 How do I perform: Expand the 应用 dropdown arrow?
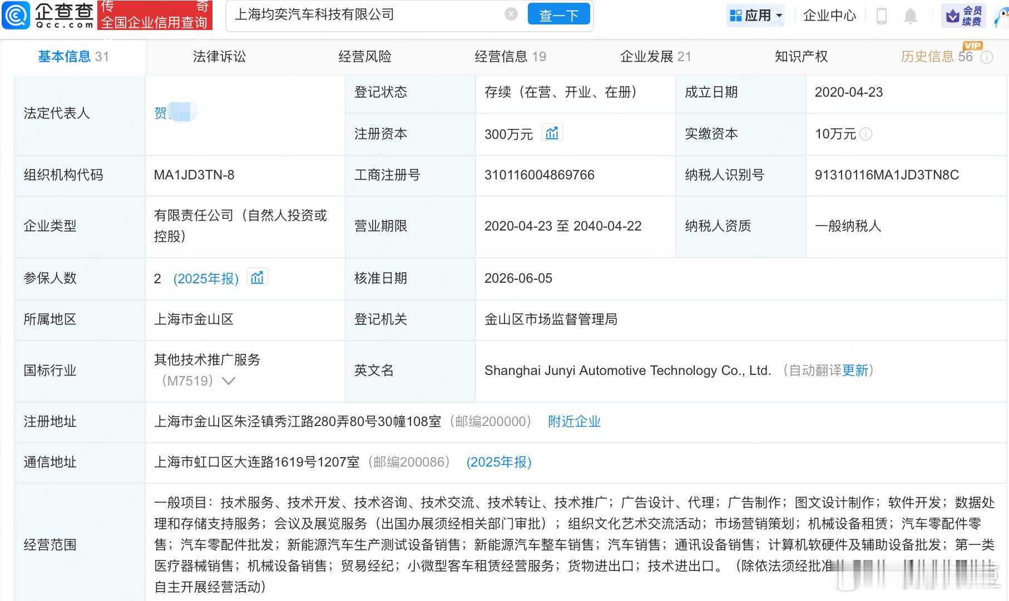[779, 16]
